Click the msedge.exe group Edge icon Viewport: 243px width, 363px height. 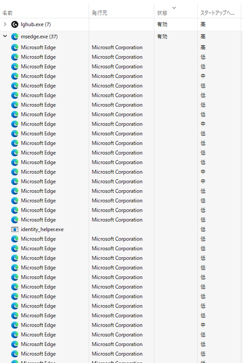click(15, 36)
